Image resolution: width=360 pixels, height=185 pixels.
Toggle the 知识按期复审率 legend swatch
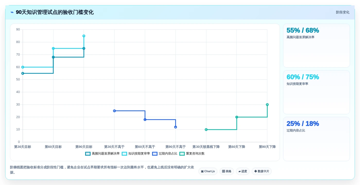[x=124, y=154]
